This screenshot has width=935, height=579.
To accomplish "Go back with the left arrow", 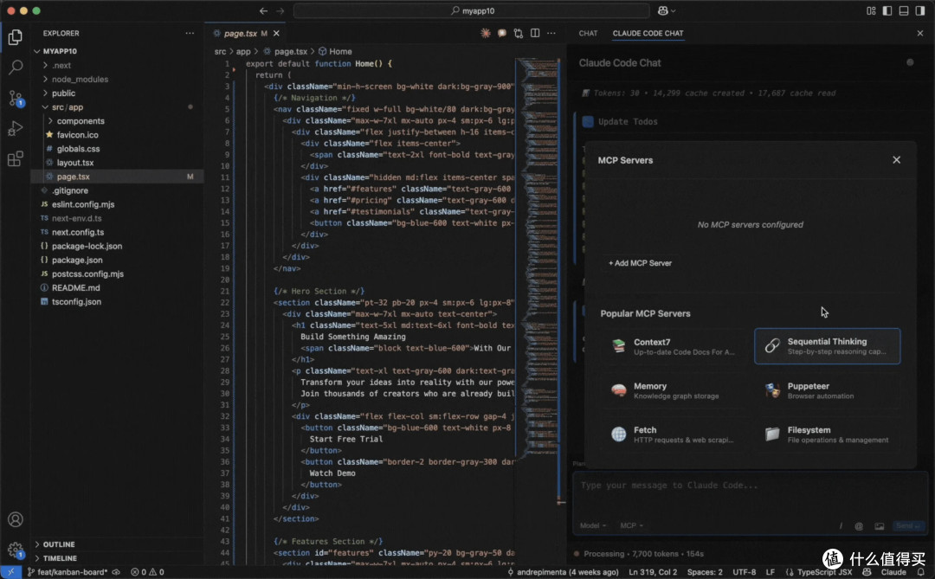I will pos(263,10).
